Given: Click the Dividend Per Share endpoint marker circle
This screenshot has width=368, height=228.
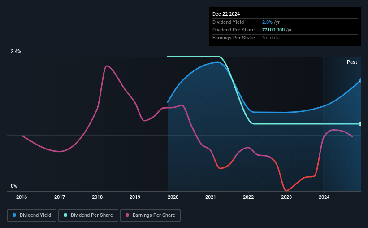Looking at the screenshot, I should [x=360, y=124].
